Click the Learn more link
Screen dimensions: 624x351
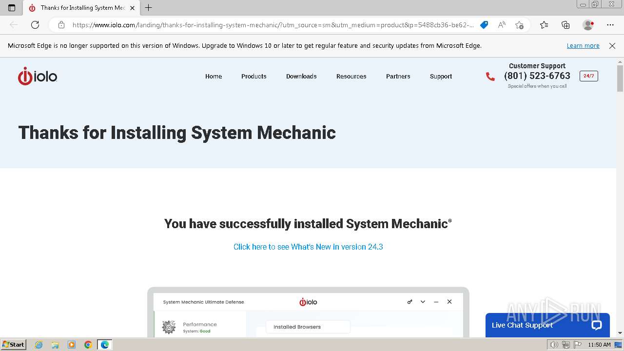(x=583, y=46)
